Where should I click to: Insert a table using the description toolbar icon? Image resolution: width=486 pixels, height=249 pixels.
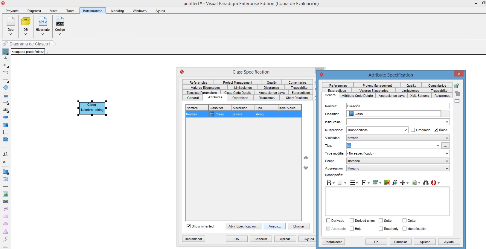pyautogui.click(x=375, y=183)
